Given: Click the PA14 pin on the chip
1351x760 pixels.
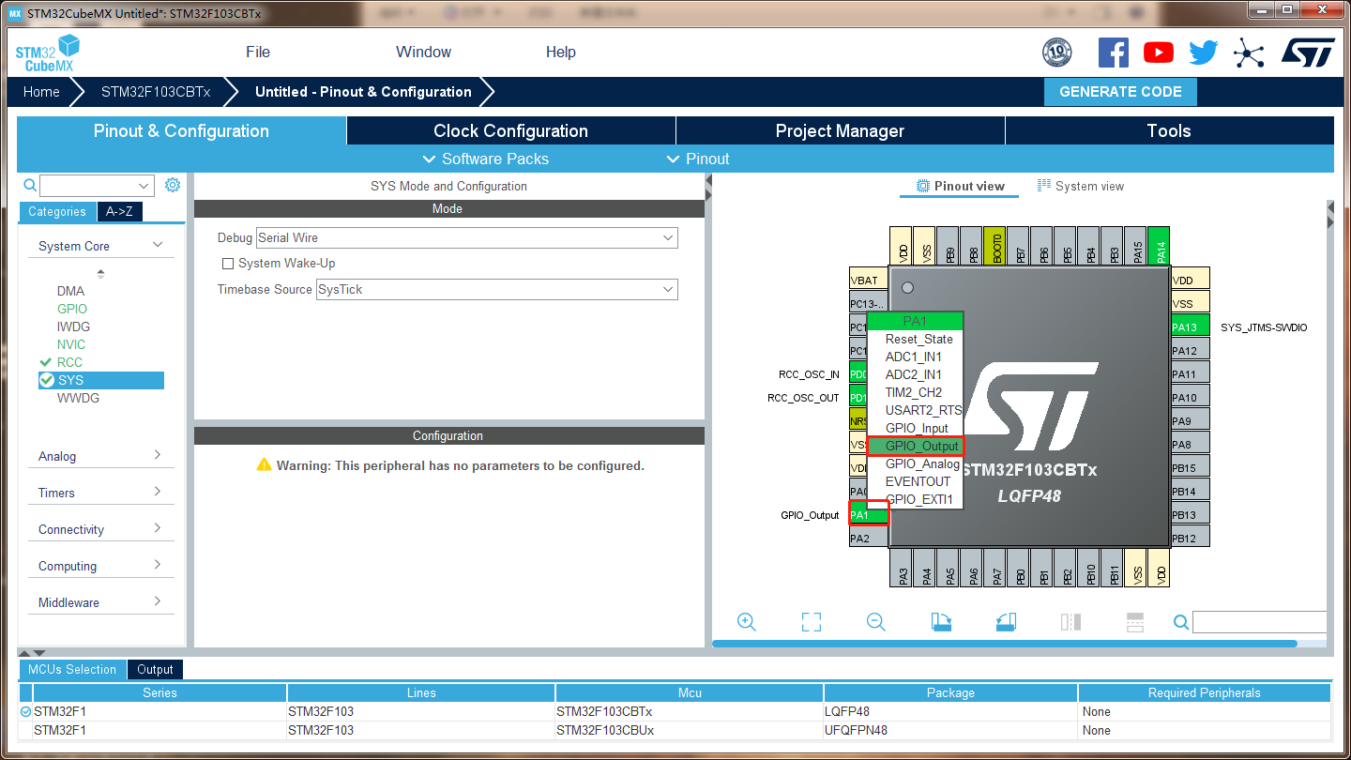Looking at the screenshot, I should (1160, 246).
